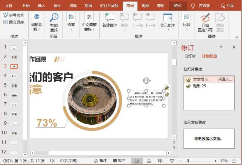
Task: Go to previous slide with double-up arrow
Action: (174, 142)
